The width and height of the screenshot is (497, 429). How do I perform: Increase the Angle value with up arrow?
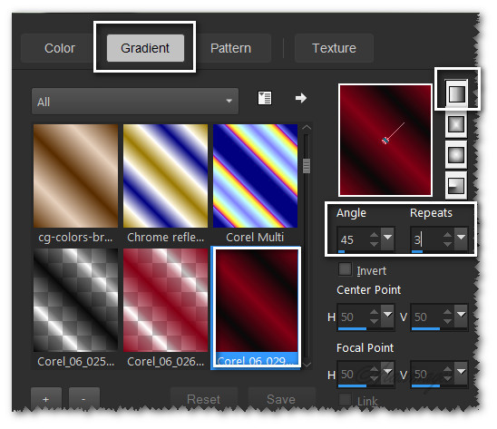(375, 235)
